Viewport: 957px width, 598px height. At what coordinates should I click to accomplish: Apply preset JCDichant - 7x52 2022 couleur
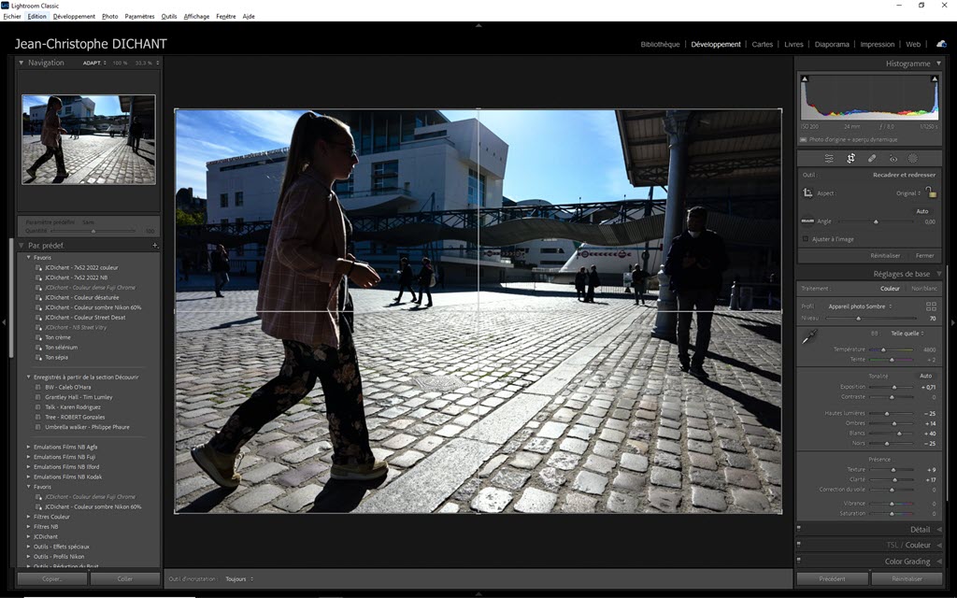[x=81, y=267]
